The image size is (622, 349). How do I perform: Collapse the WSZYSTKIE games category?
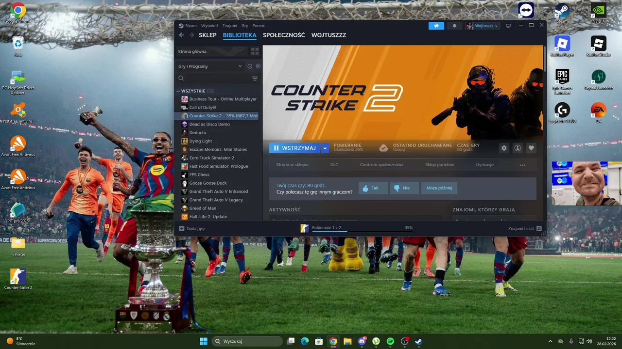coord(178,91)
